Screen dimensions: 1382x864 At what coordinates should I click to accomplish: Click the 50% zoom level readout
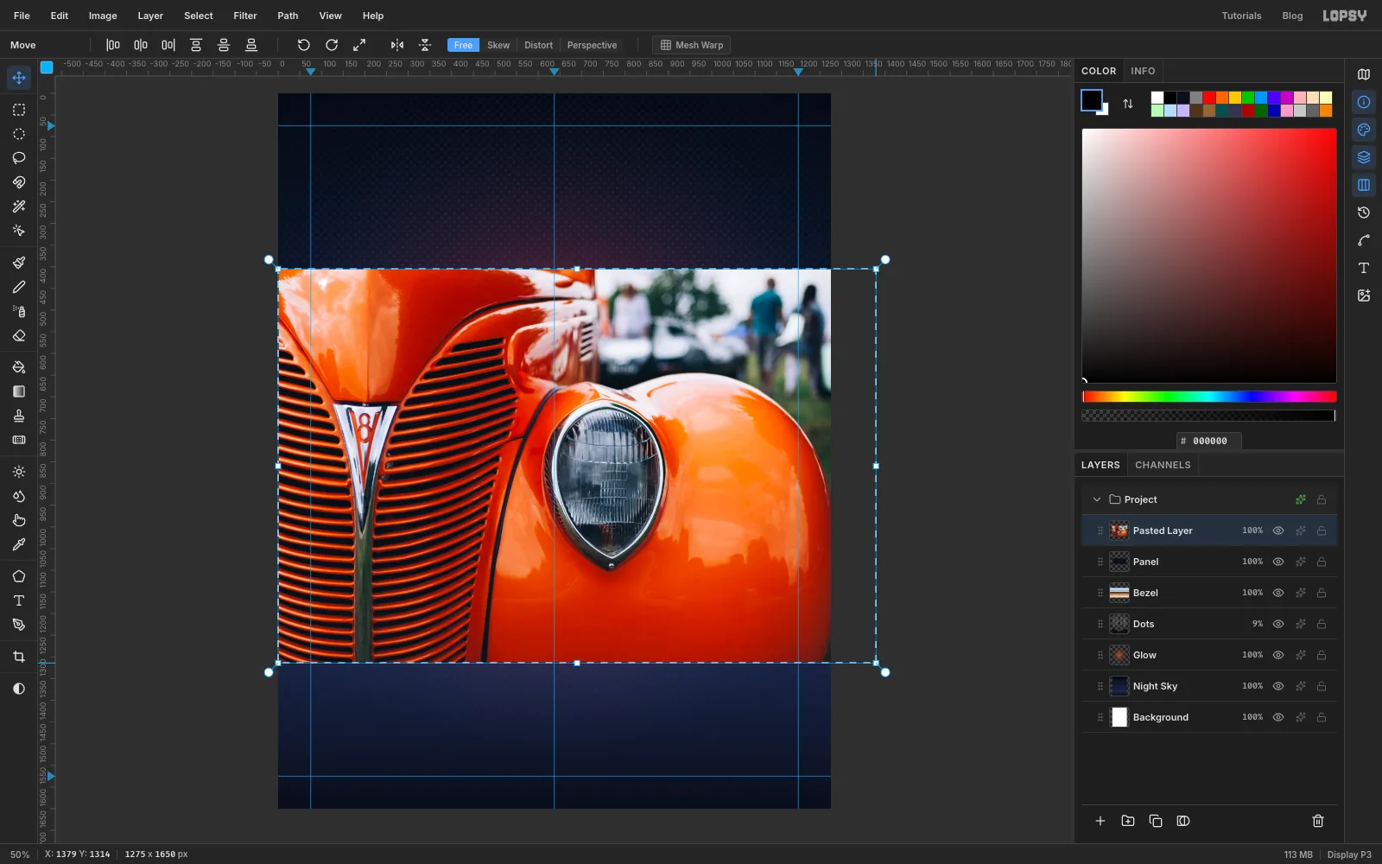[x=20, y=854]
